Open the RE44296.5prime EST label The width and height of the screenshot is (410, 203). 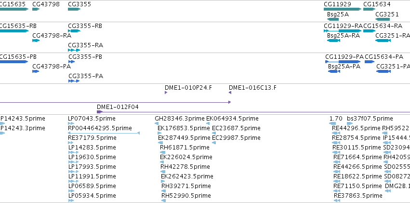[356, 128]
